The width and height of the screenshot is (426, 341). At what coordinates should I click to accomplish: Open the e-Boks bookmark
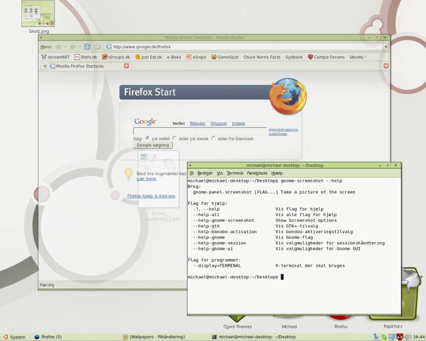coord(174,57)
